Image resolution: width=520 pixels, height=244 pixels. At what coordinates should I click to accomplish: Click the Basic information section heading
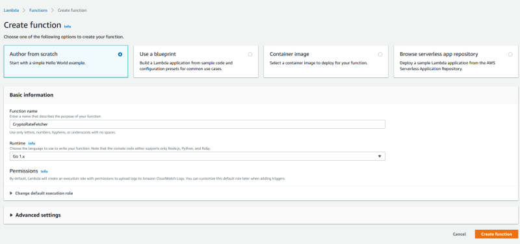point(31,95)
